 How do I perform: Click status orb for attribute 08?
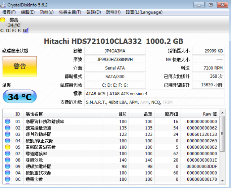tap(8, 160)
